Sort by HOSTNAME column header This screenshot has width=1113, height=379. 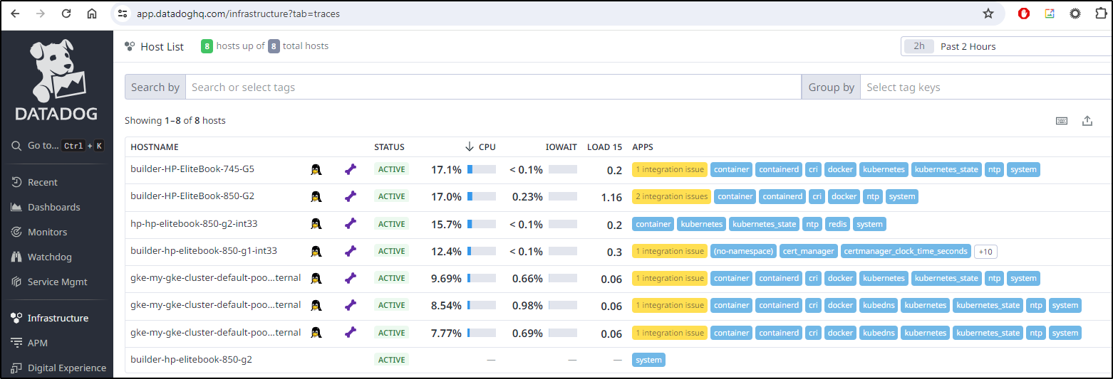click(x=155, y=147)
